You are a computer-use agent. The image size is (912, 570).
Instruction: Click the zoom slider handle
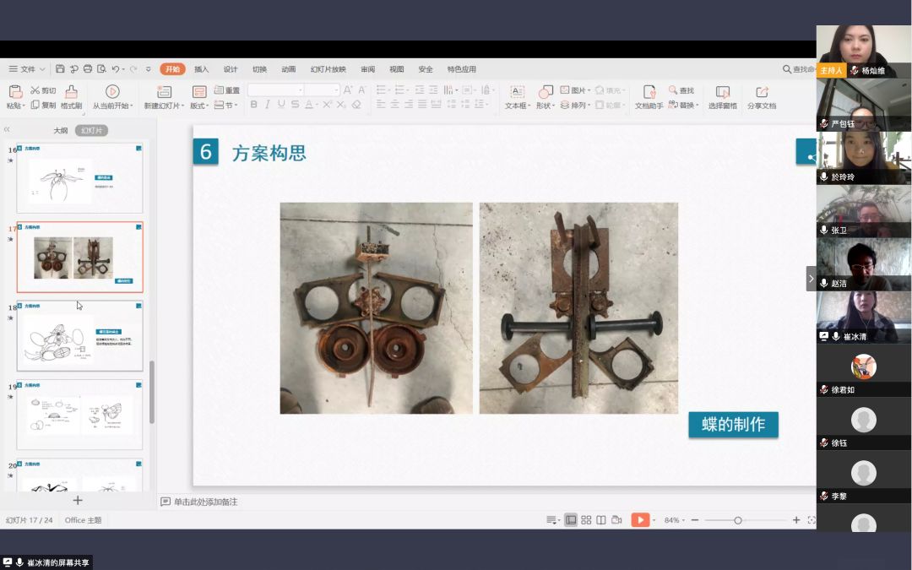coord(737,520)
